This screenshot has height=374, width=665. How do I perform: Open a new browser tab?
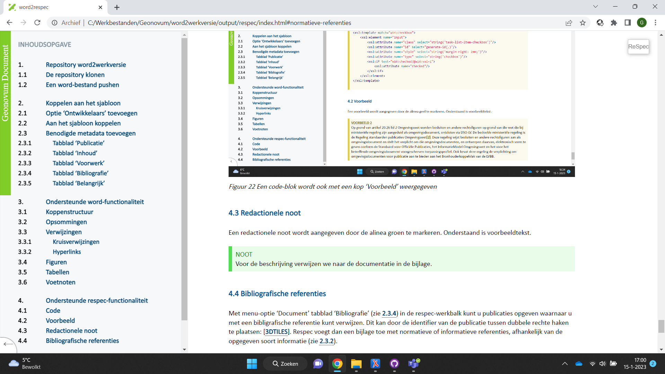click(x=117, y=7)
